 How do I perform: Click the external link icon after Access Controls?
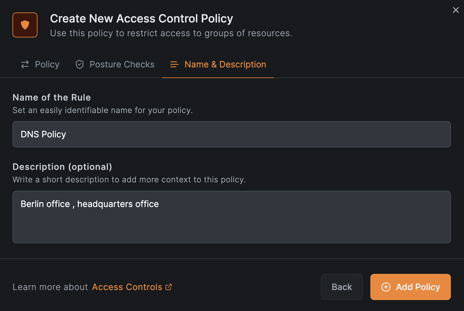point(169,287)
